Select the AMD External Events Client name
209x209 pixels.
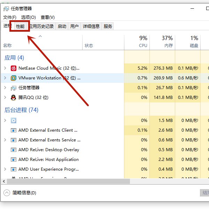tap(48, 130)
